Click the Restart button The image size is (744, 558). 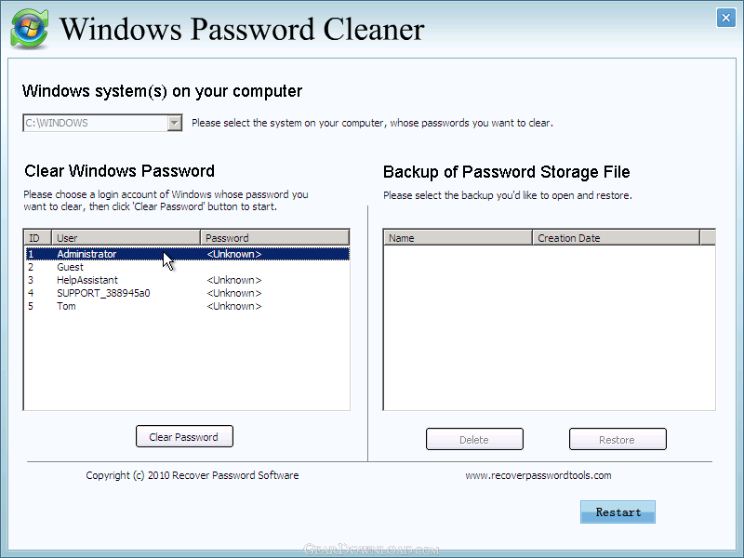pyautogui.click(x=618, y=512)
